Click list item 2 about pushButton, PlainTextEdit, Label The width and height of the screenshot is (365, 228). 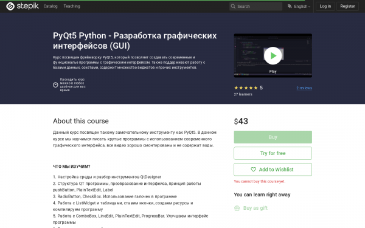127,187
